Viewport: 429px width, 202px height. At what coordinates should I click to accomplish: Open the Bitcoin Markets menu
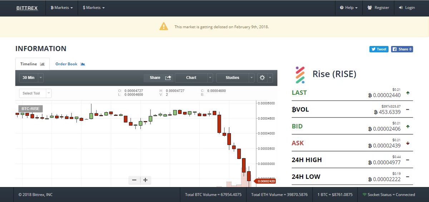click(62, 7)
